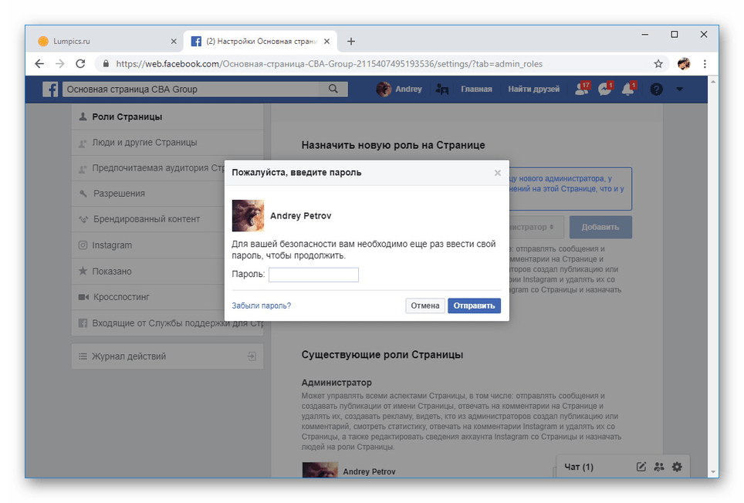Switch to the Lumpics.ru tab
Image resolution: width=744 pixels, height=503 pixels.
[100, 41]
